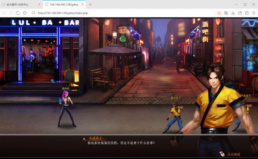Click the 真武弟子 fighter in the street
Screen dimensions: 258x159
click(174, 117)
